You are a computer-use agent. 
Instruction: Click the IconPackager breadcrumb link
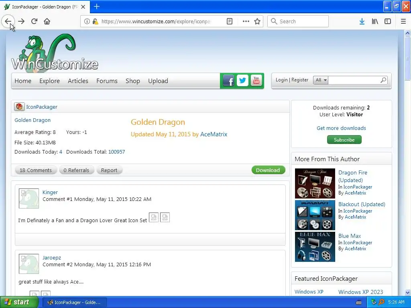42,107
